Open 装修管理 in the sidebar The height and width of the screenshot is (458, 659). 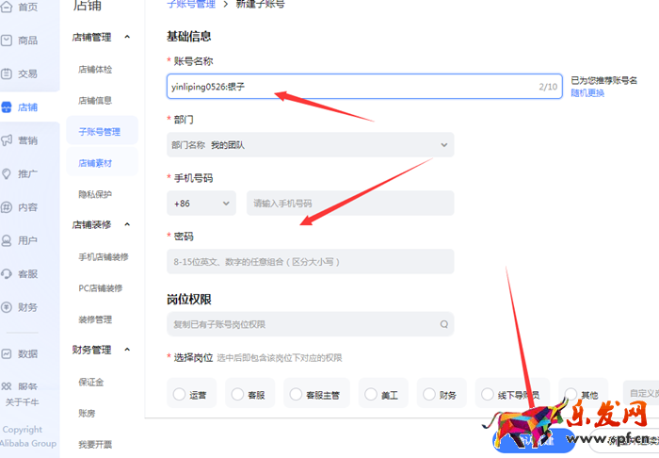(95, 319)
